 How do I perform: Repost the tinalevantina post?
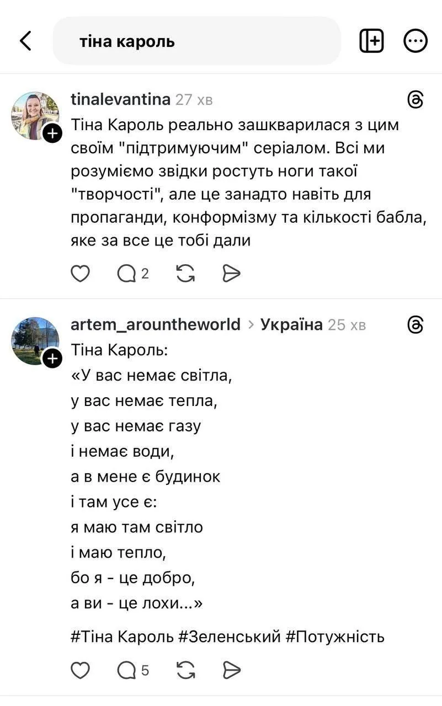tap(185, 273)
